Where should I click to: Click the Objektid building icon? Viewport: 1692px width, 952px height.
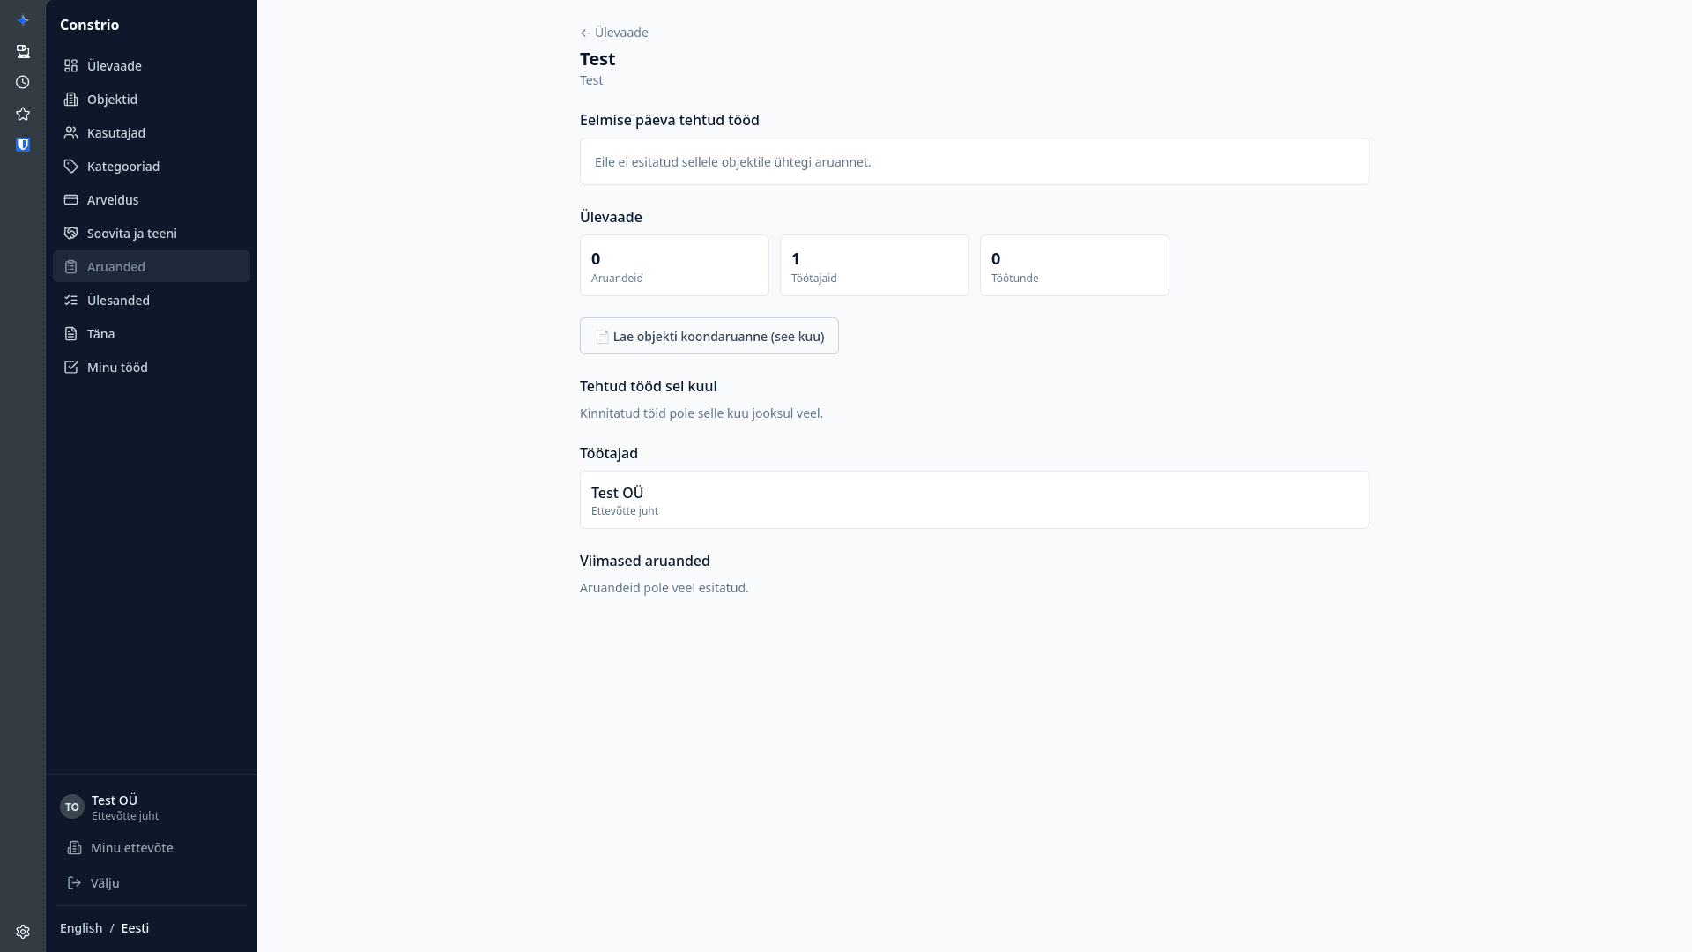pyautogui.click(x=71, y=100)
